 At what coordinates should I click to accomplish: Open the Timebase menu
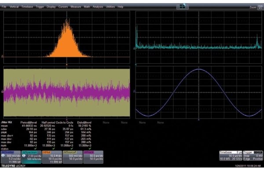click(27, 7)
